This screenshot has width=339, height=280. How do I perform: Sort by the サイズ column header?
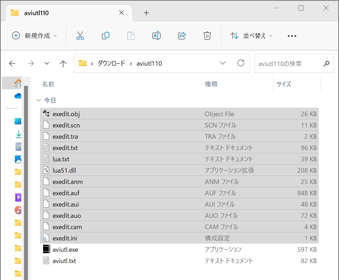point(284,84)
